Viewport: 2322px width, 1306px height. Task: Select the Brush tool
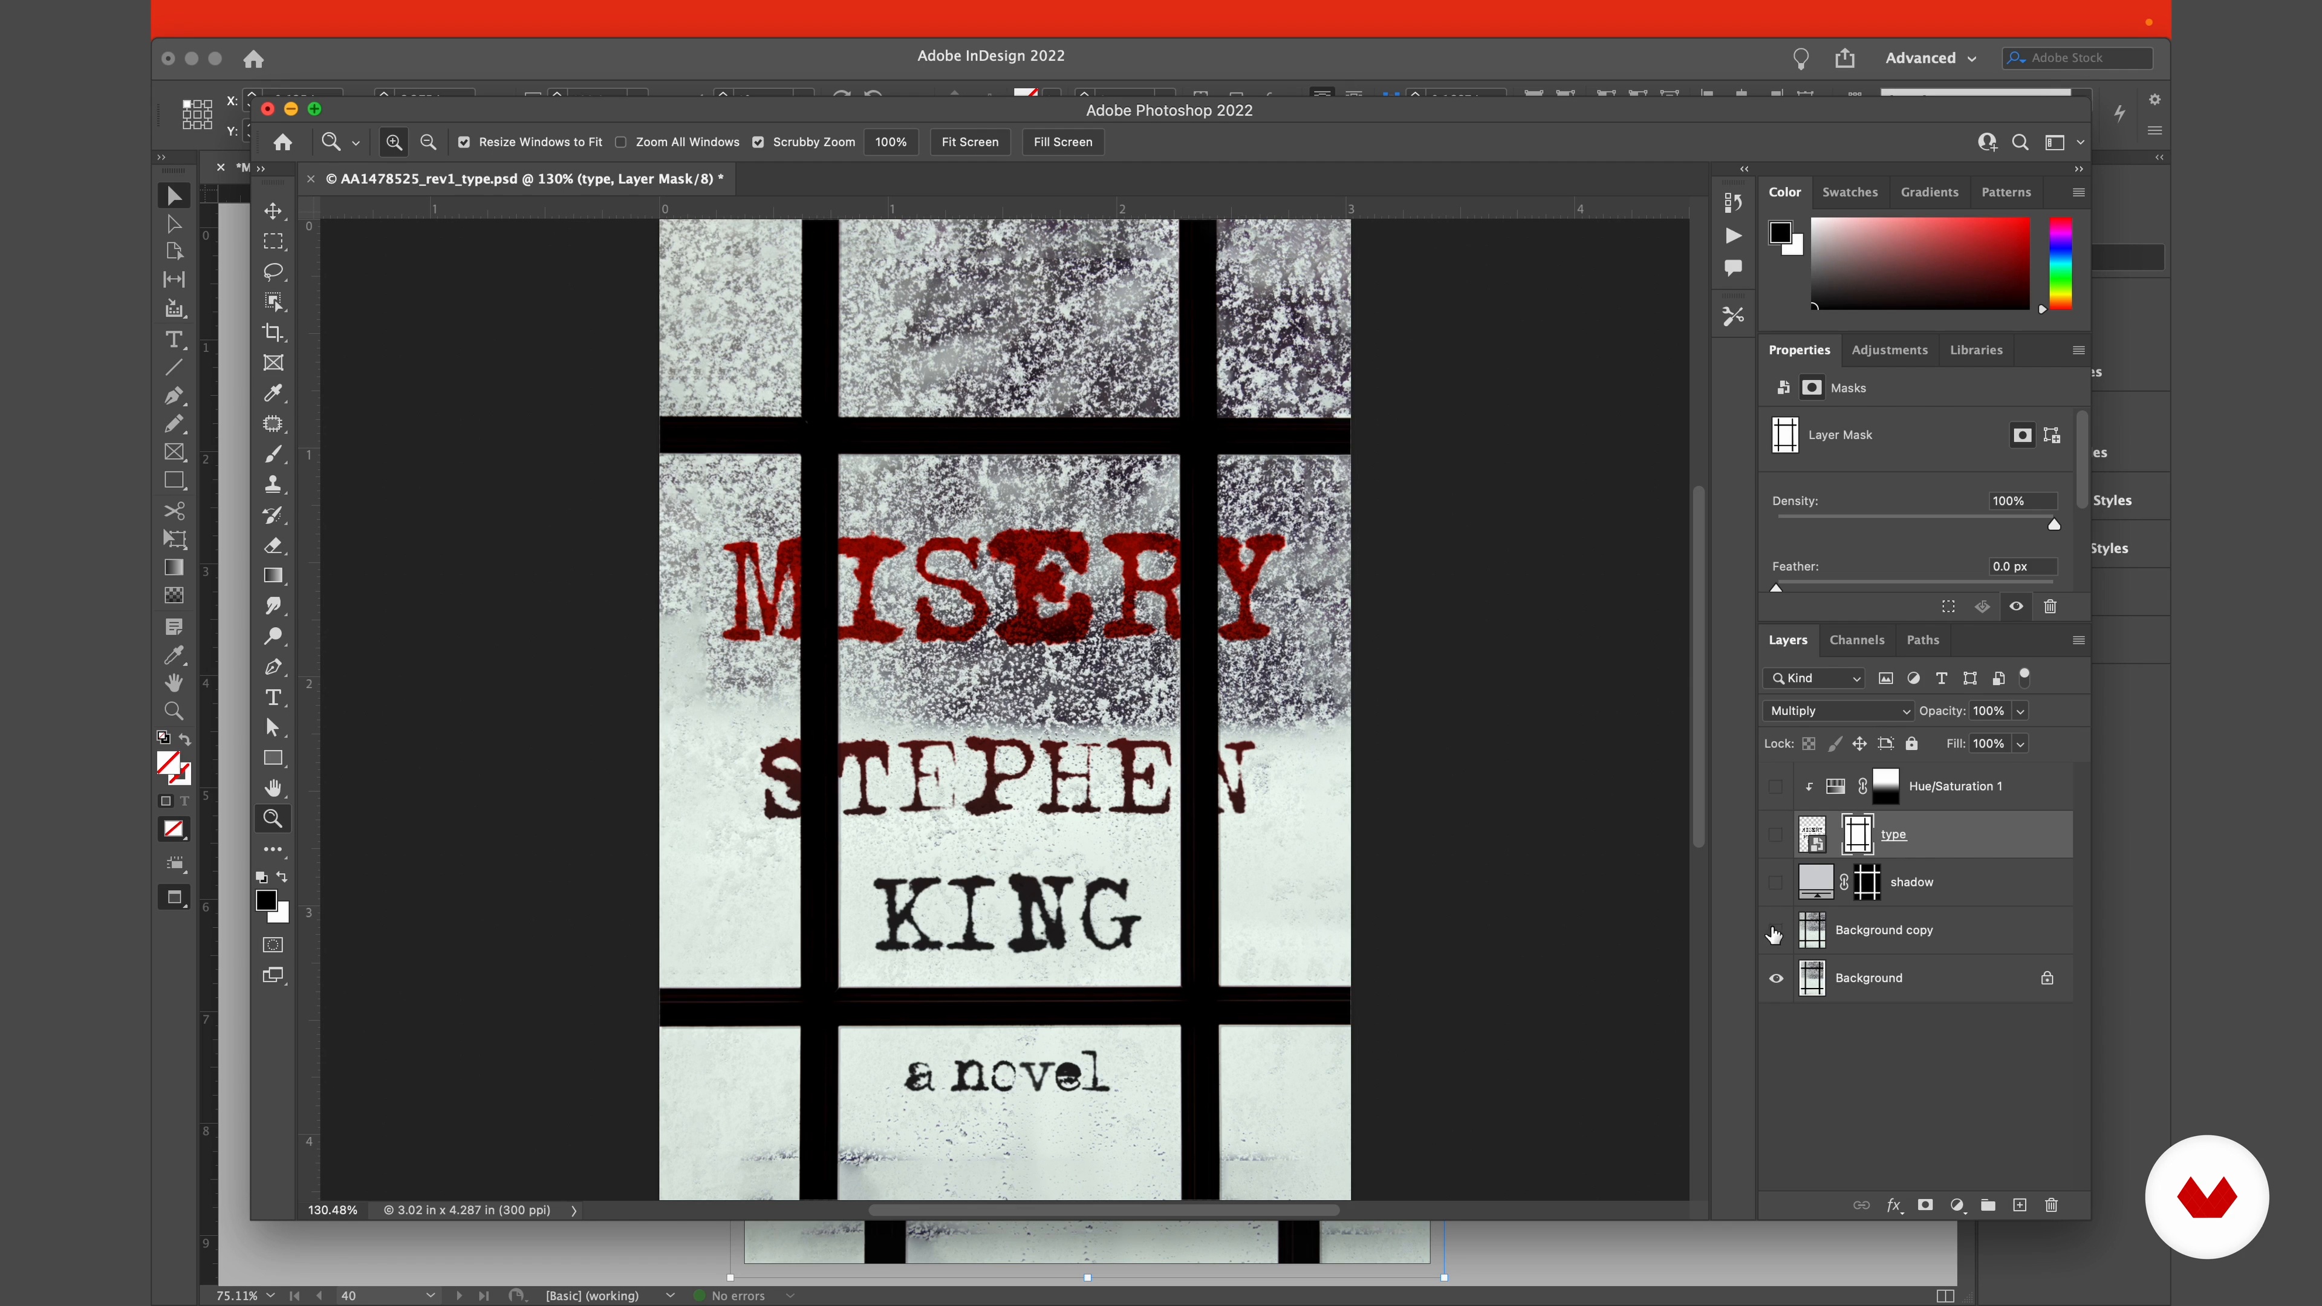[273, 454]
